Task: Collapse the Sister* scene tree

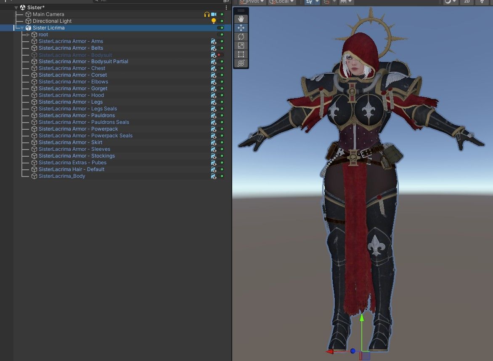Action: tap(16, 8)
